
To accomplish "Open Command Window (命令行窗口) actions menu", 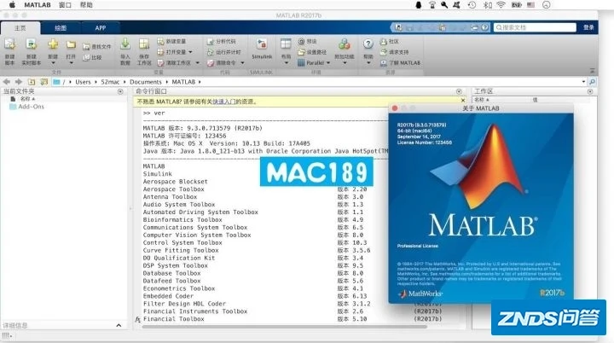I will point(459,91).
